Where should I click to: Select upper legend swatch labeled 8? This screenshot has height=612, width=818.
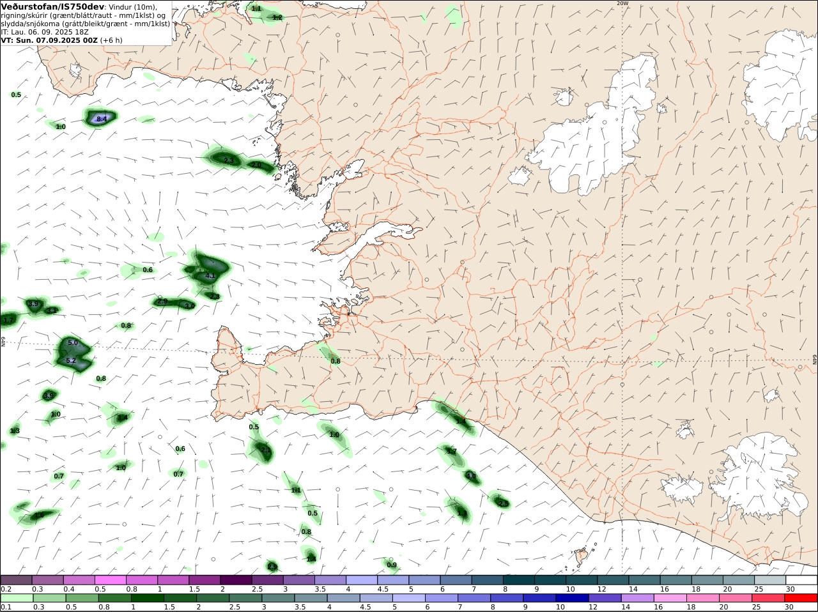click(518, 579)
